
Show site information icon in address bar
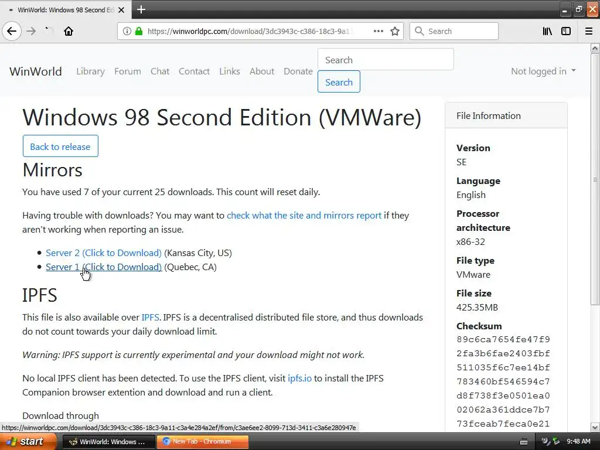[127, 31]
